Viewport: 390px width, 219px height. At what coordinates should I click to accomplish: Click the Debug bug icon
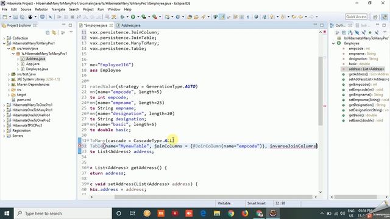(122, 17)
